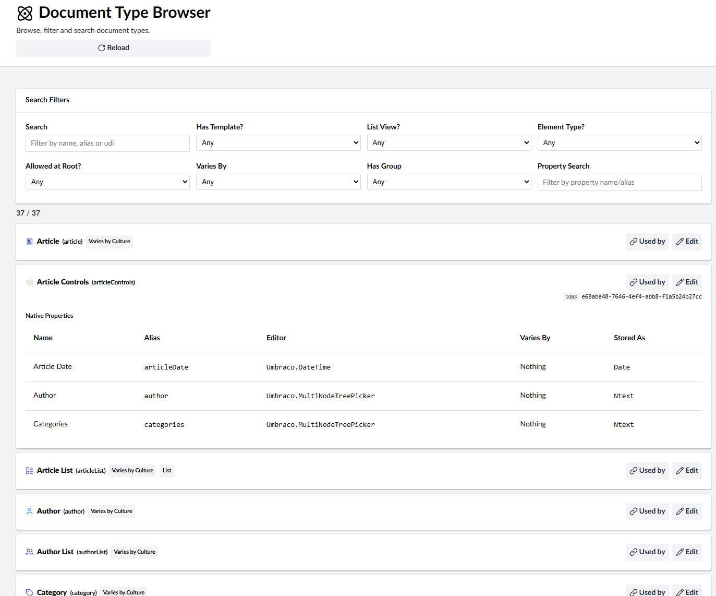Open the Has Group dropdown

point(449,182)
